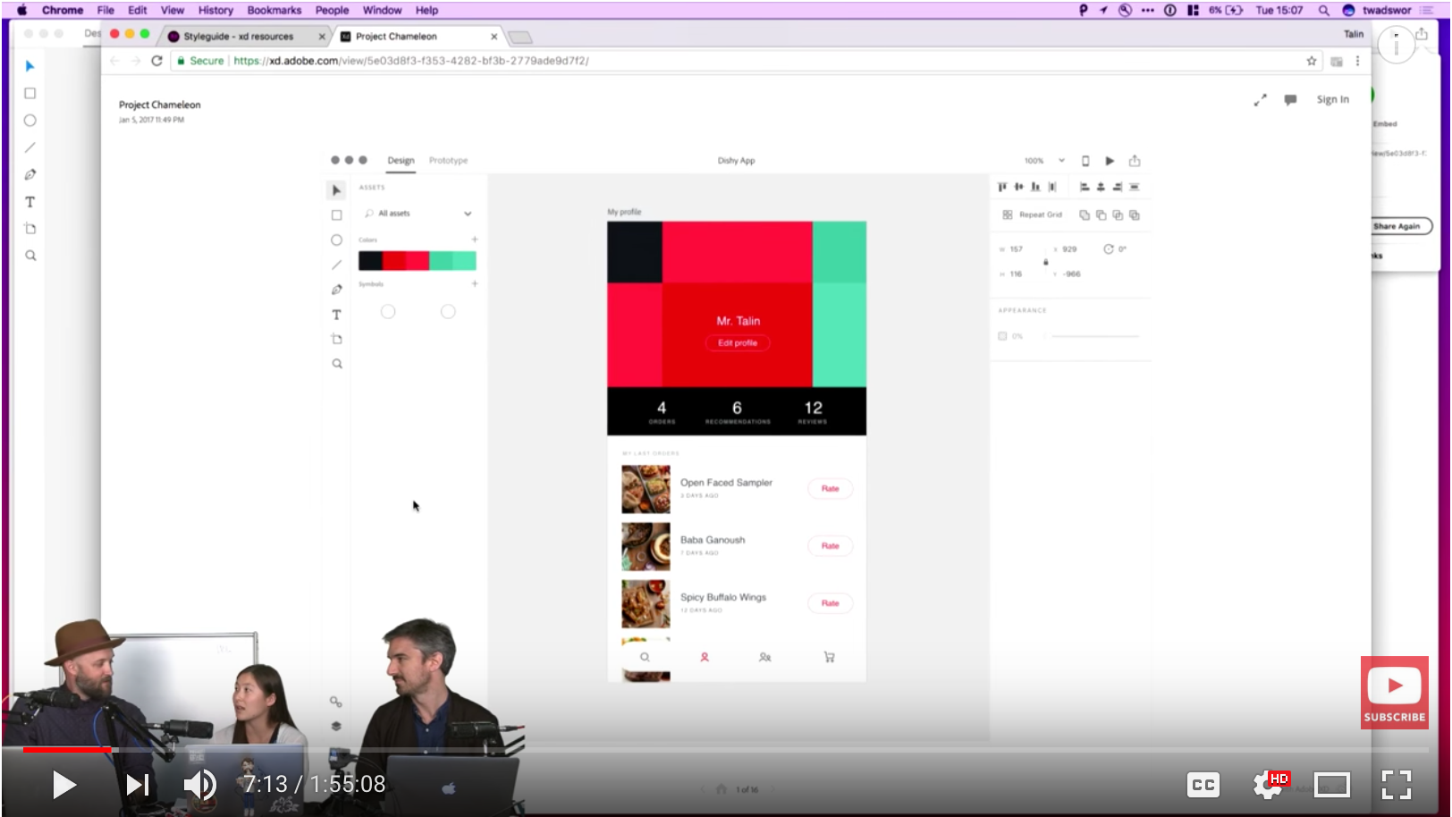Click the W width field showing 157
The width and height of the screenshot is (1452, 817).
1017,249
